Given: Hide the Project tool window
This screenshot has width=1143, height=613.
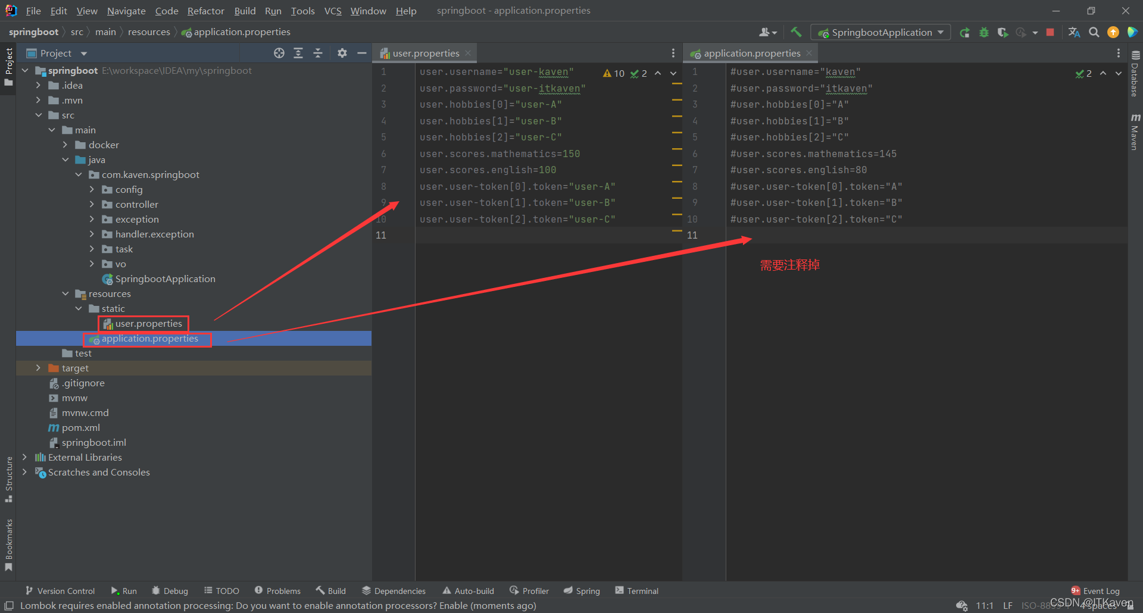Looking at the screenshot, I should 361,53.
